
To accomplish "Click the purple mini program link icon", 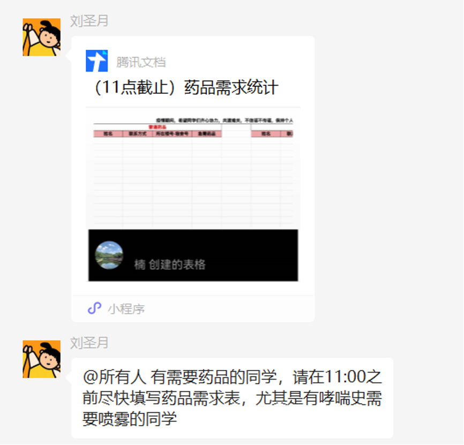I will click(x=94, y=308).
